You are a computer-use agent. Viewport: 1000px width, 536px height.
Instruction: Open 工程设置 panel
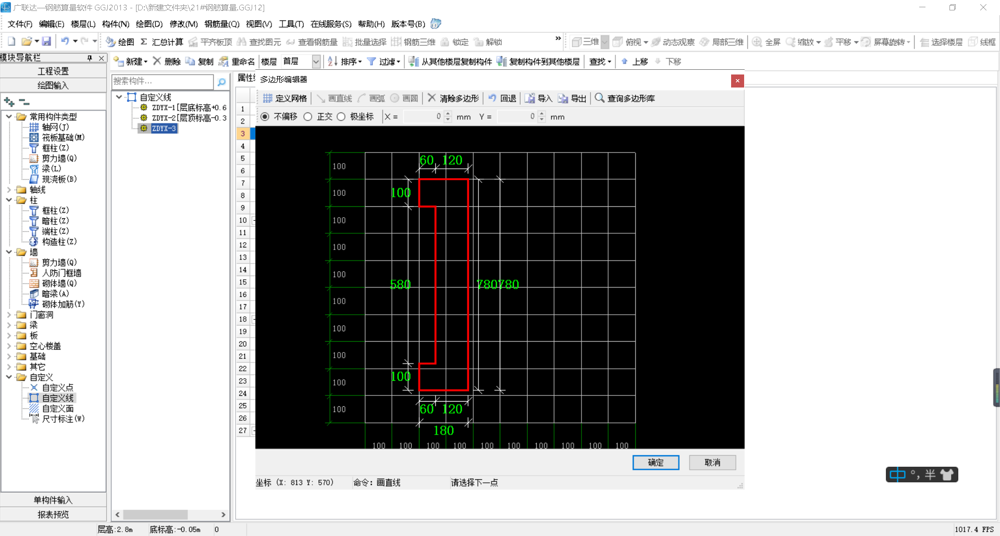53,71
